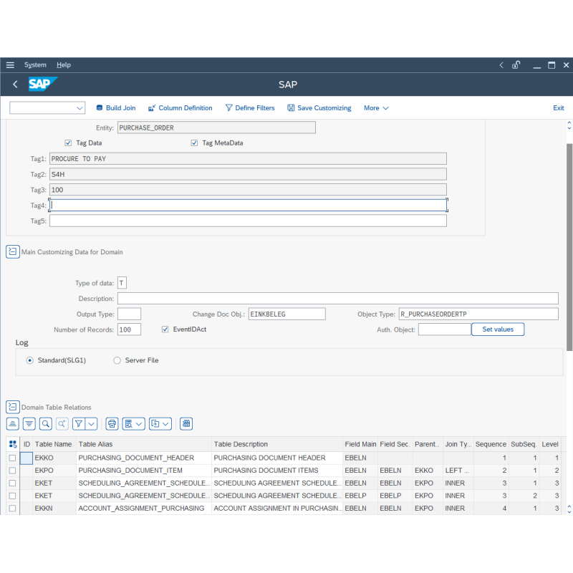The height and width of the screenshot is (573, 573).
Task: Click the Set values button
Action: [x=498, y=329]
